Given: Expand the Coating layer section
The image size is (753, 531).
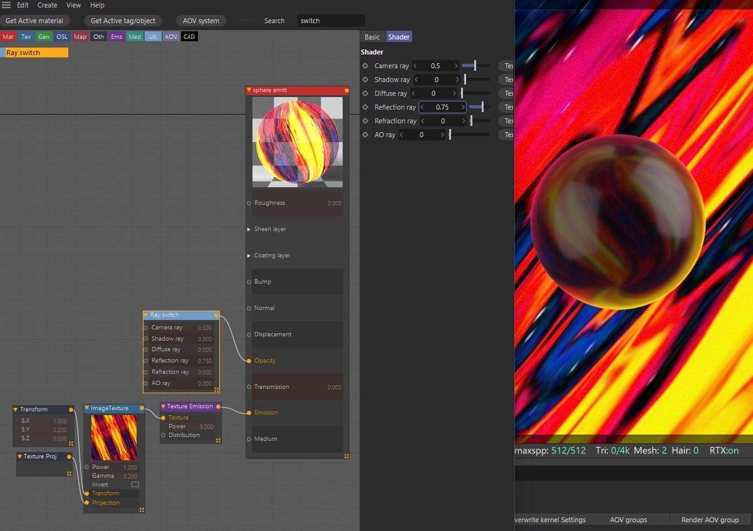Looking at the screenshot, I should coord(249,255).
